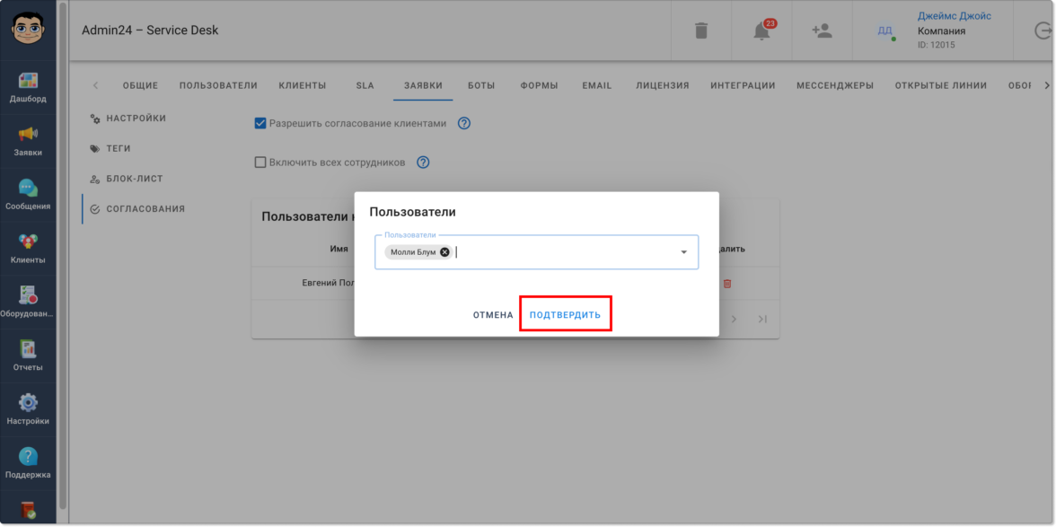Open the Отчеты reports icon
This screenshot has height=527, width=1056.
[x=28, y=348]
